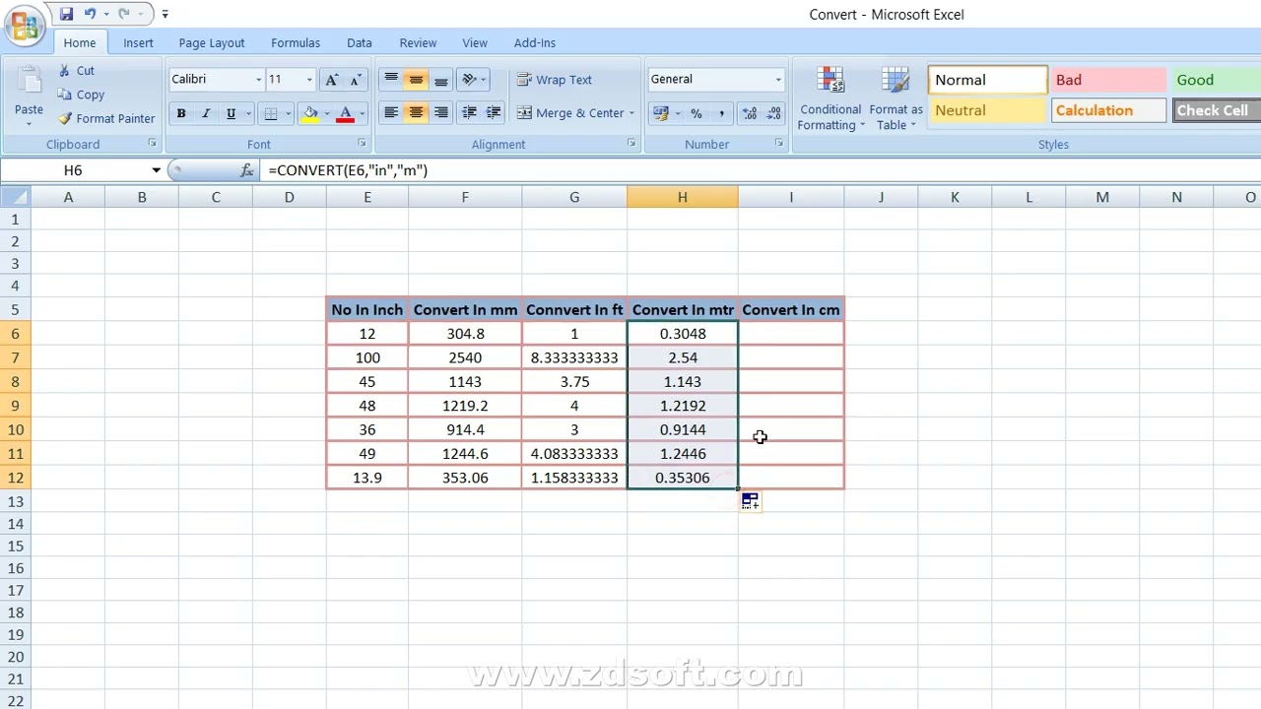
Task: Apply accounting number format
Action: 659,113
